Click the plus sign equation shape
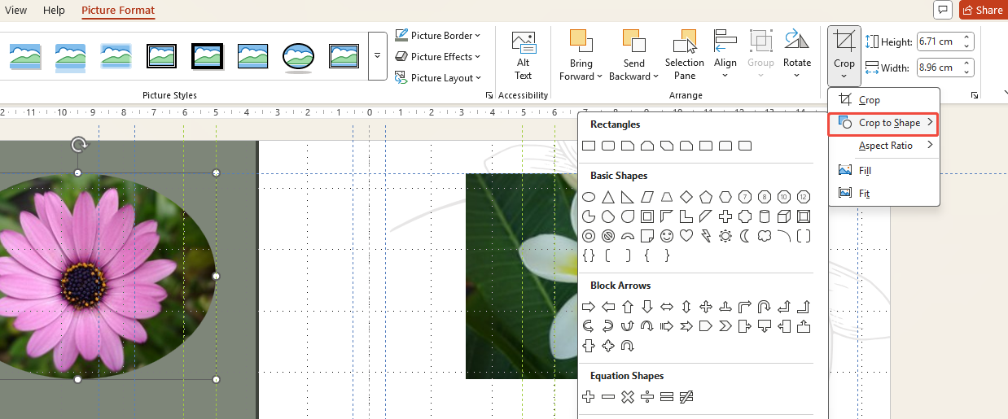Image resolution: width=1008 pixels, height=419 pixels. pyautogui.click(x=589, y=397)
